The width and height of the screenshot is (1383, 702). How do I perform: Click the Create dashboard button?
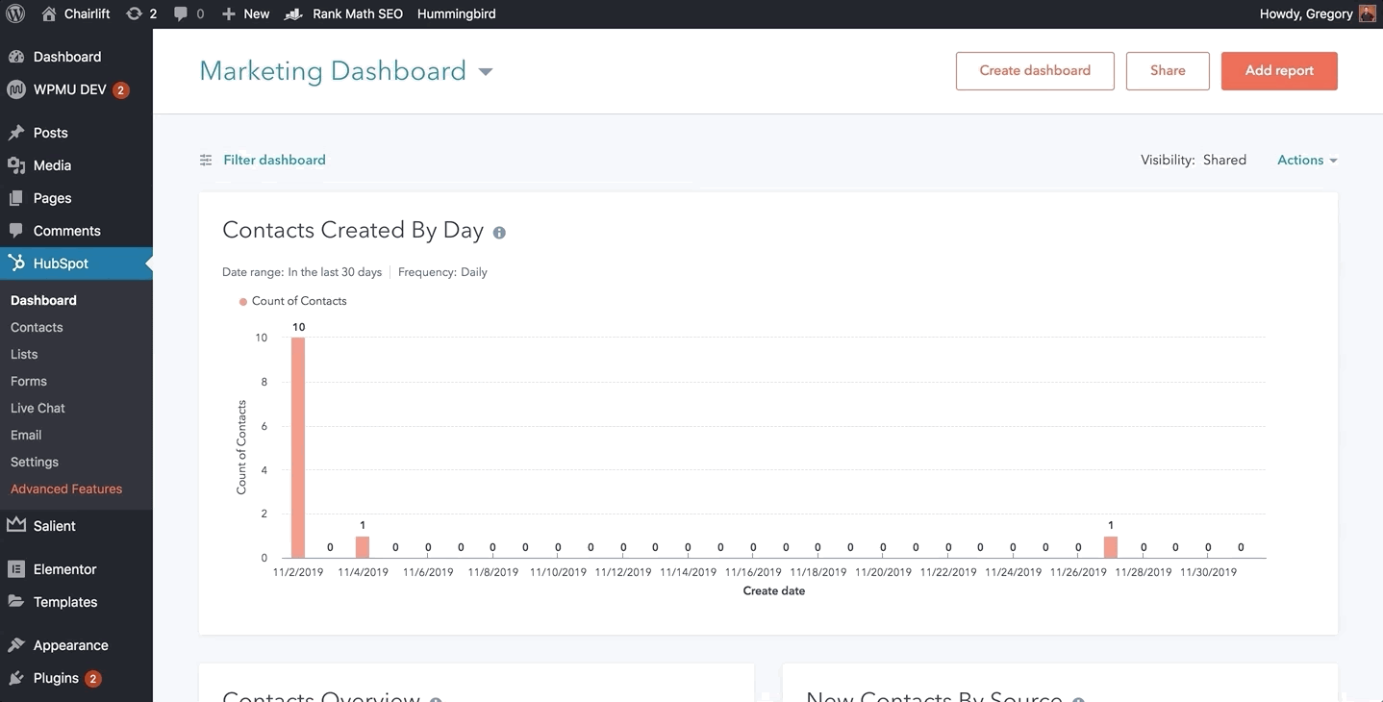tap(1035, 71)
